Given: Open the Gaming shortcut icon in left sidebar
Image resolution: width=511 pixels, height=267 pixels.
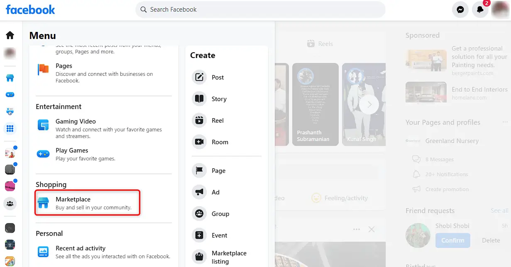Looking at the screenshot, I should (x=10, y=95).
